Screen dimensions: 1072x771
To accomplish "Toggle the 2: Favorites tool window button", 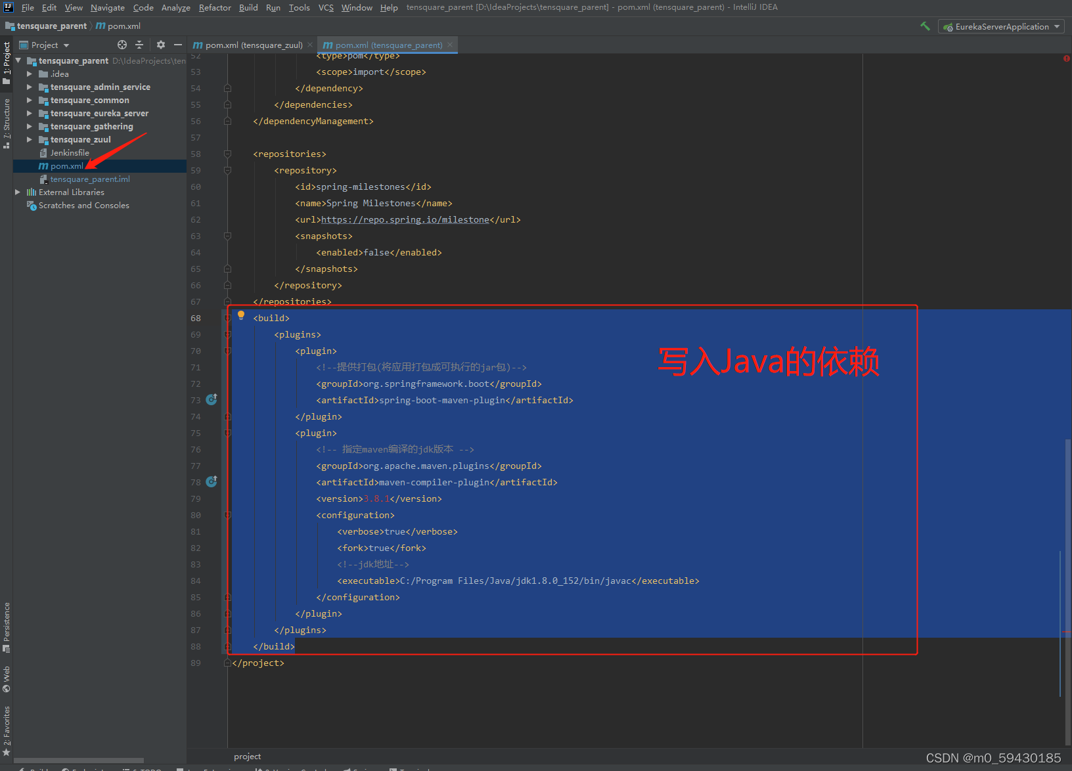I will [7, 731].
